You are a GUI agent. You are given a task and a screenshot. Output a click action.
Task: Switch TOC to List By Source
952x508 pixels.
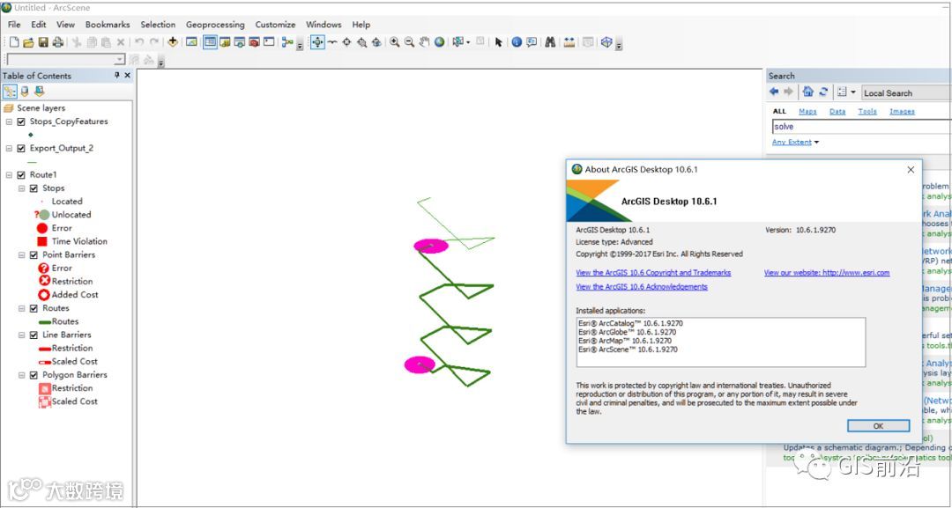pos(25,92)
